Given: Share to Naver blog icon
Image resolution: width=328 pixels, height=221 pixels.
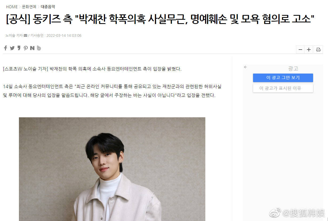Looking at the screenshot, I should [32, 48].
